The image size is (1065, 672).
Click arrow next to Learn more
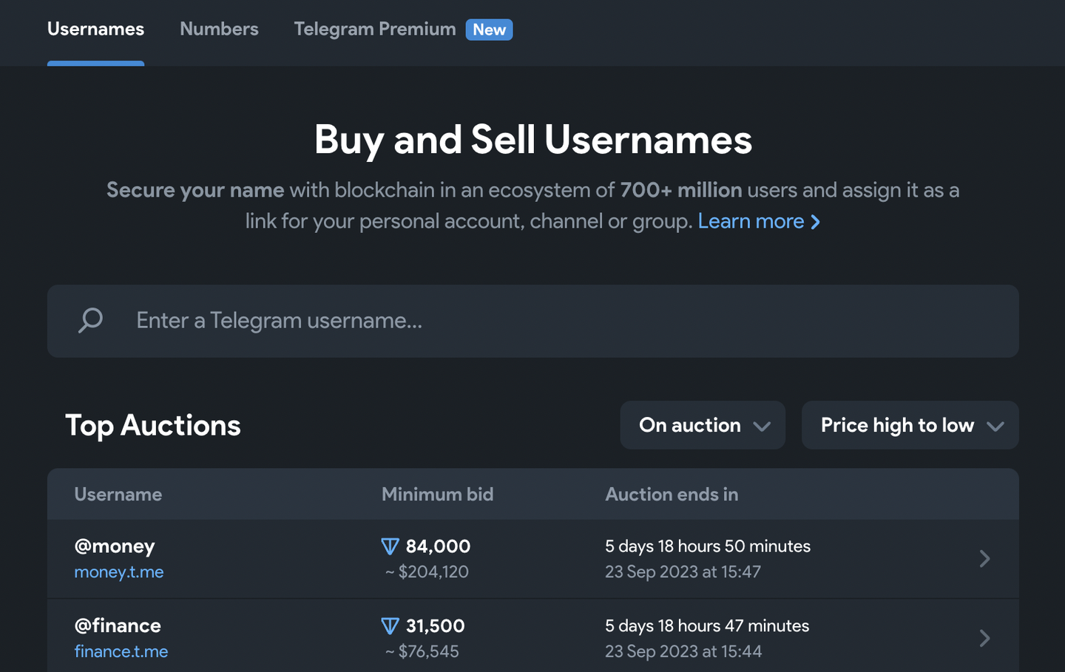point(816,222)
